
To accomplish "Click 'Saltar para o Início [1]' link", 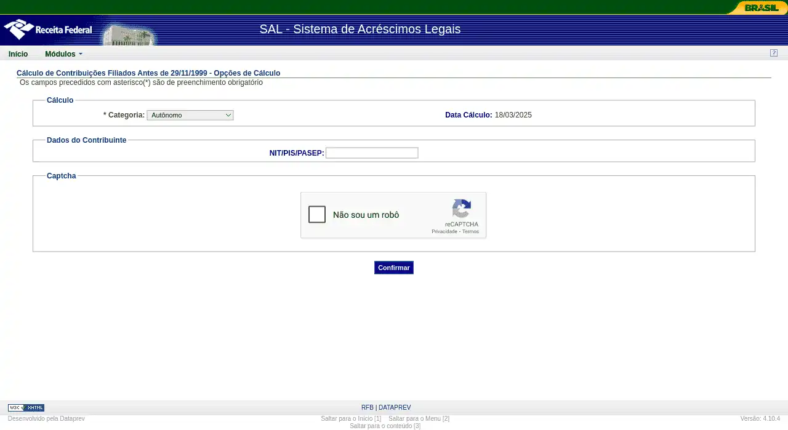I will [x=351, y=419].
